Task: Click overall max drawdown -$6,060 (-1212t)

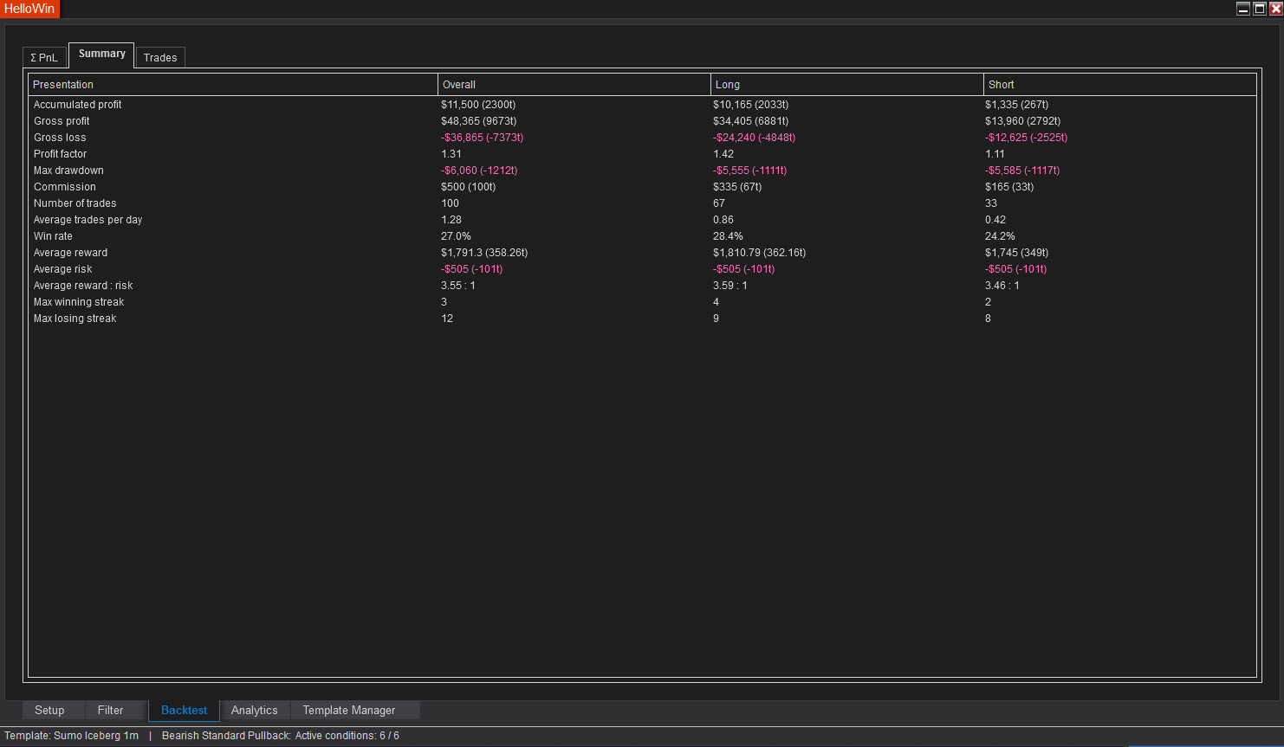Action: click(x=479, y=171)
